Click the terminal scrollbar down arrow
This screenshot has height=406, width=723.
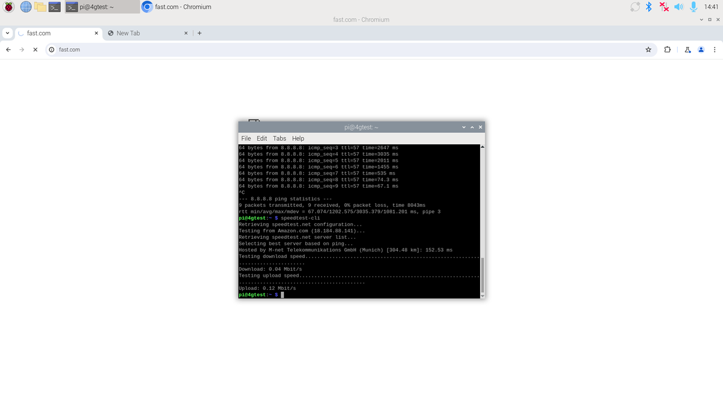click(483, 296)
